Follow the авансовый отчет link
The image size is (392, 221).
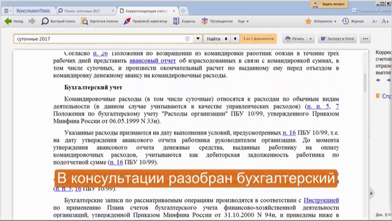point(153,60)
